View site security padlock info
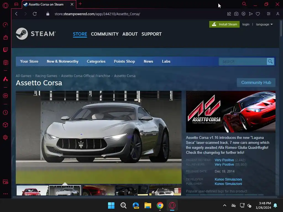This screenshot has height=212, width=283. 48,14
